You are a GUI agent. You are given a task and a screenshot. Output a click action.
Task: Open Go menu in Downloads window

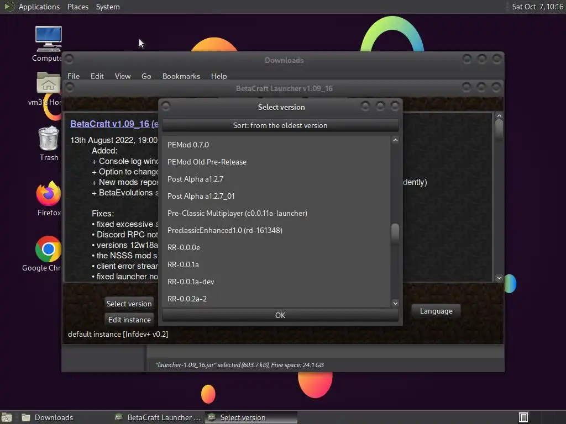[146, 76]
